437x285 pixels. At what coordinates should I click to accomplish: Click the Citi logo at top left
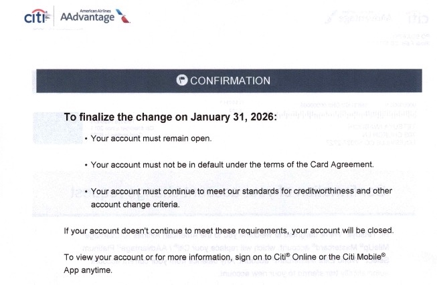click(x=35, y=17)
